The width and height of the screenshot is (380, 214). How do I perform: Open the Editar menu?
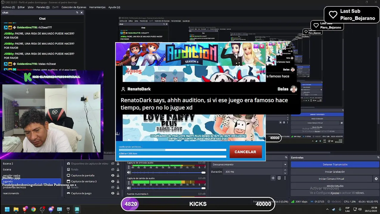click(x=21, y=7)
